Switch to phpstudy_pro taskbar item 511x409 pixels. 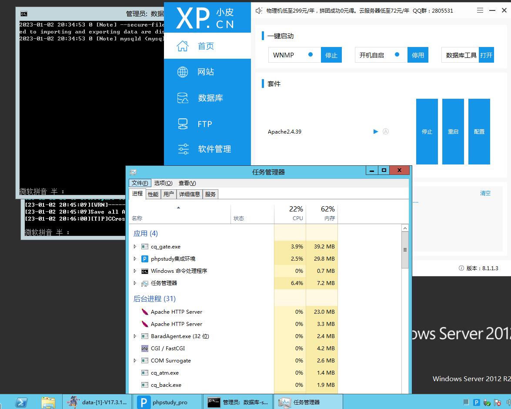167,402
